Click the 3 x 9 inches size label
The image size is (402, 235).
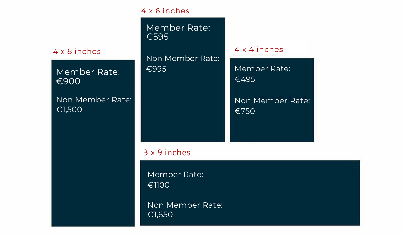pyautogui.click(x=167, y=152)
